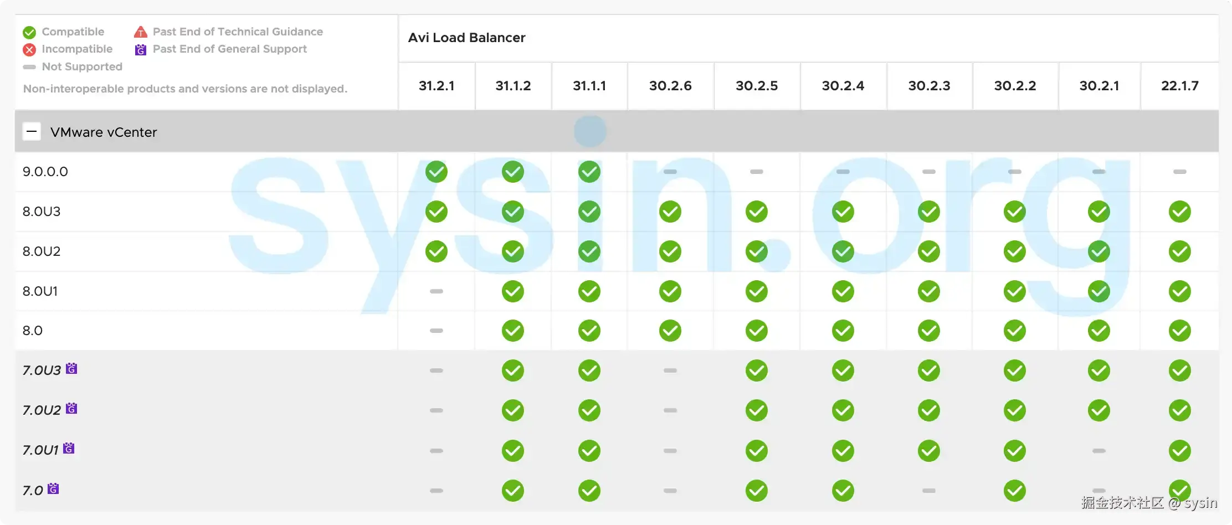
Task: Click the compatible check for 8.0U1 under 31.1.2
Action: pyautogui.click(x=513, y=291)
